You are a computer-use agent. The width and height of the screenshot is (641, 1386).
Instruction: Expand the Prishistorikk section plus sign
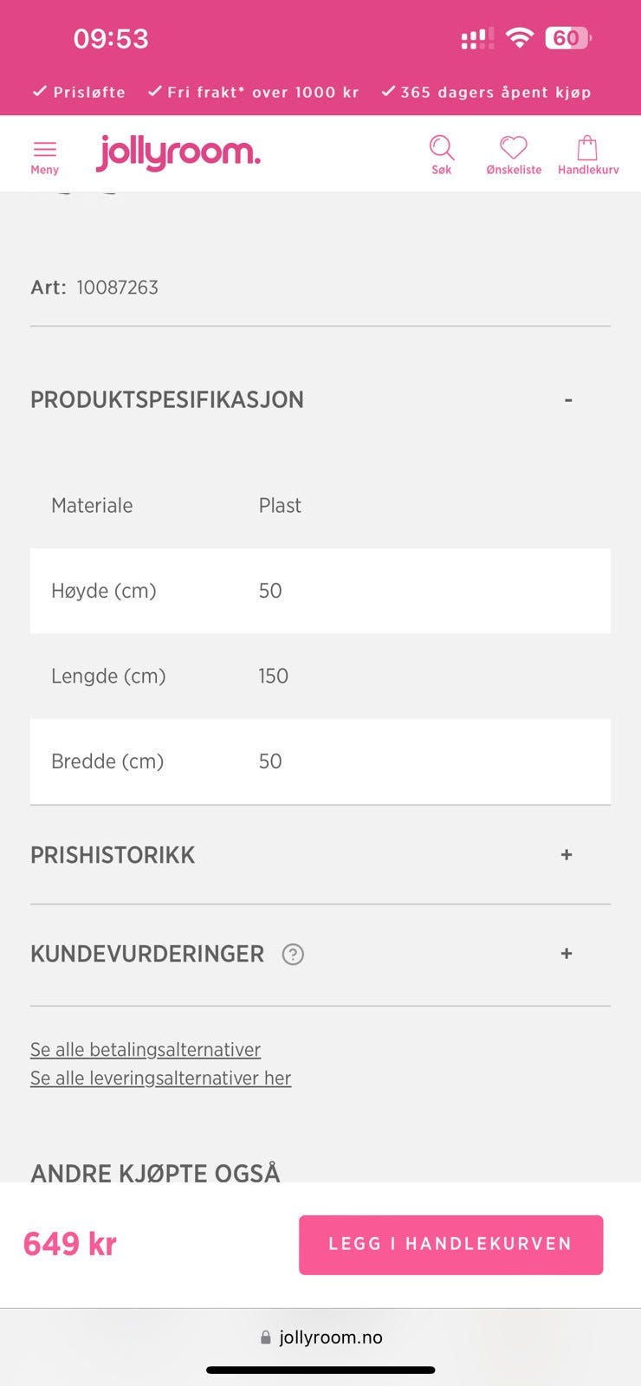(x=567, y=855)
